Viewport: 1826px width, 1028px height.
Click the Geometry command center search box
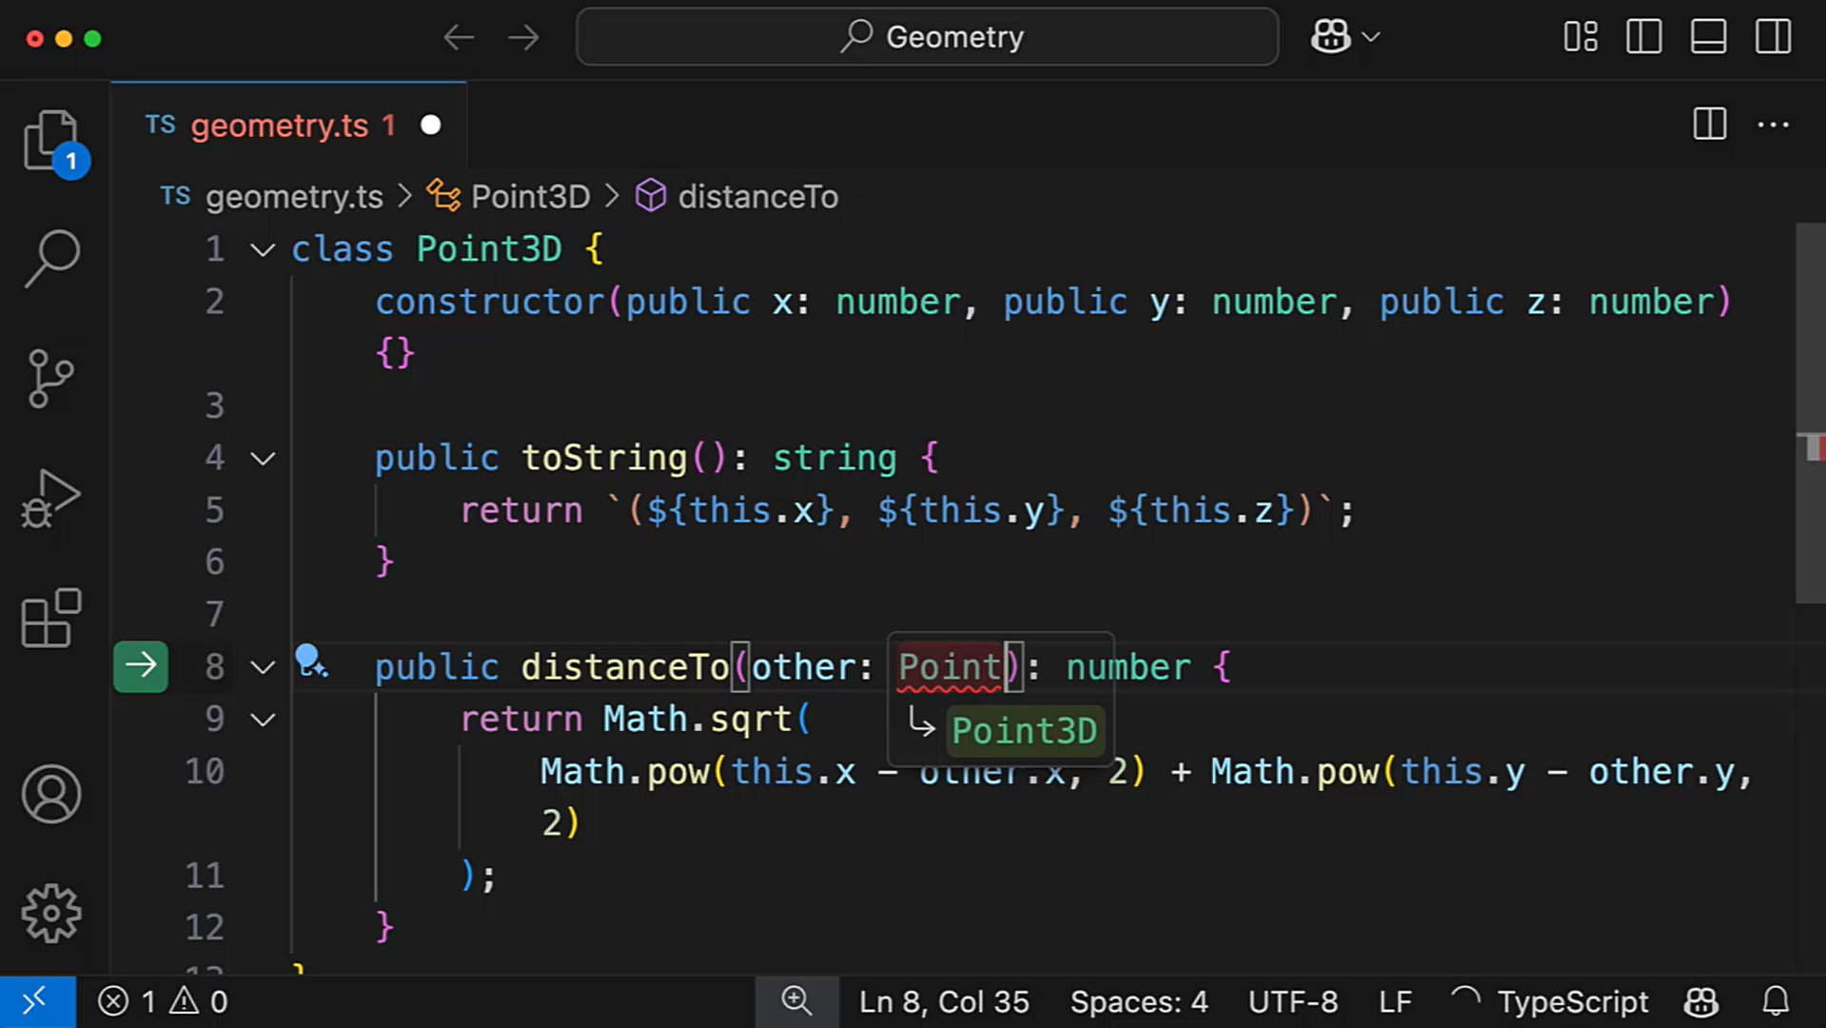[928, 37]
